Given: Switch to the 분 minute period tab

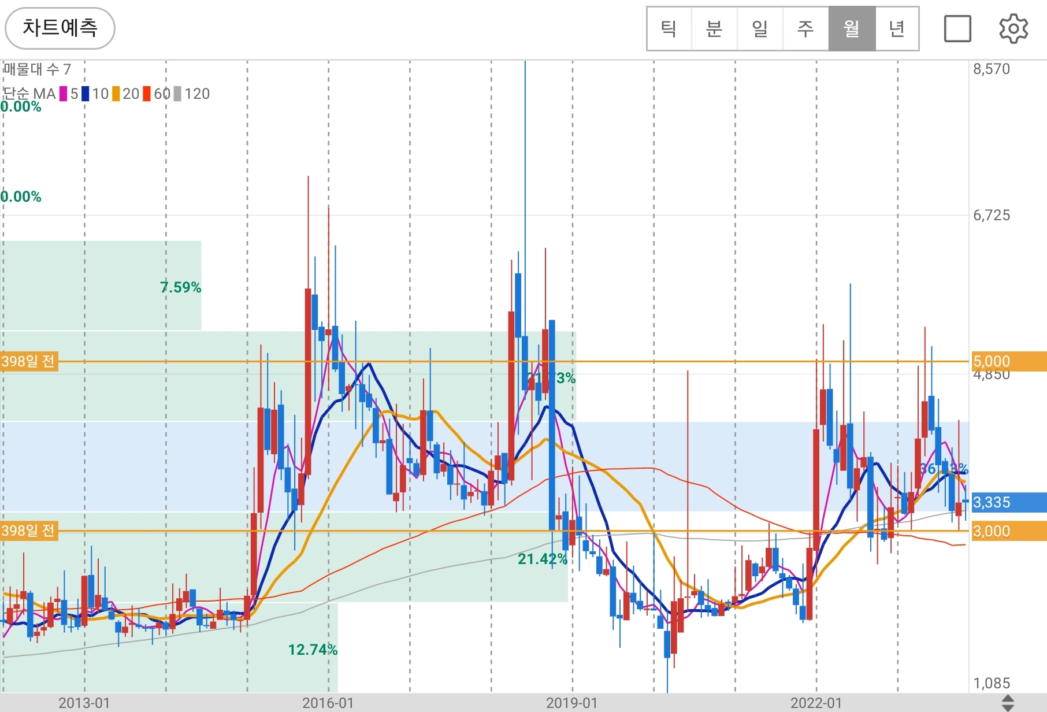Looking at the screenshot, I should (x=714, y=28).
